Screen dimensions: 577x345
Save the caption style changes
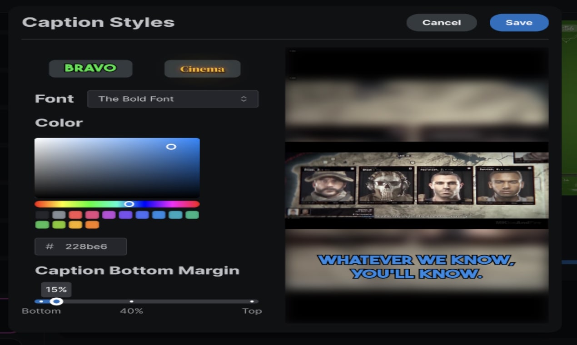pos(519,23)
